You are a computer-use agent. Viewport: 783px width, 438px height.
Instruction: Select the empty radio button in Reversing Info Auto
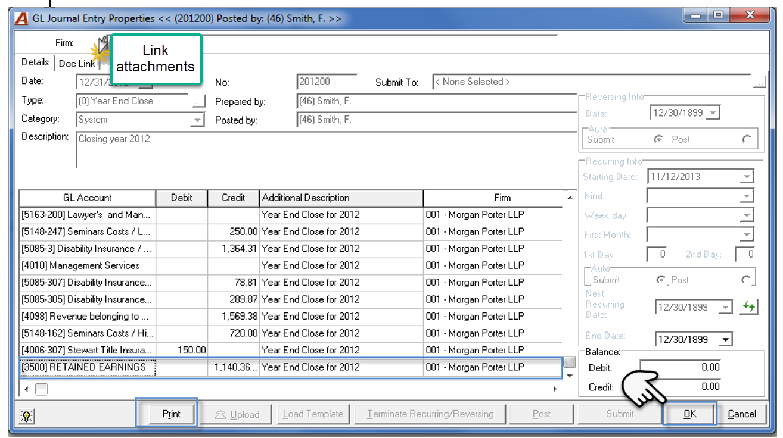pos(747,139)
